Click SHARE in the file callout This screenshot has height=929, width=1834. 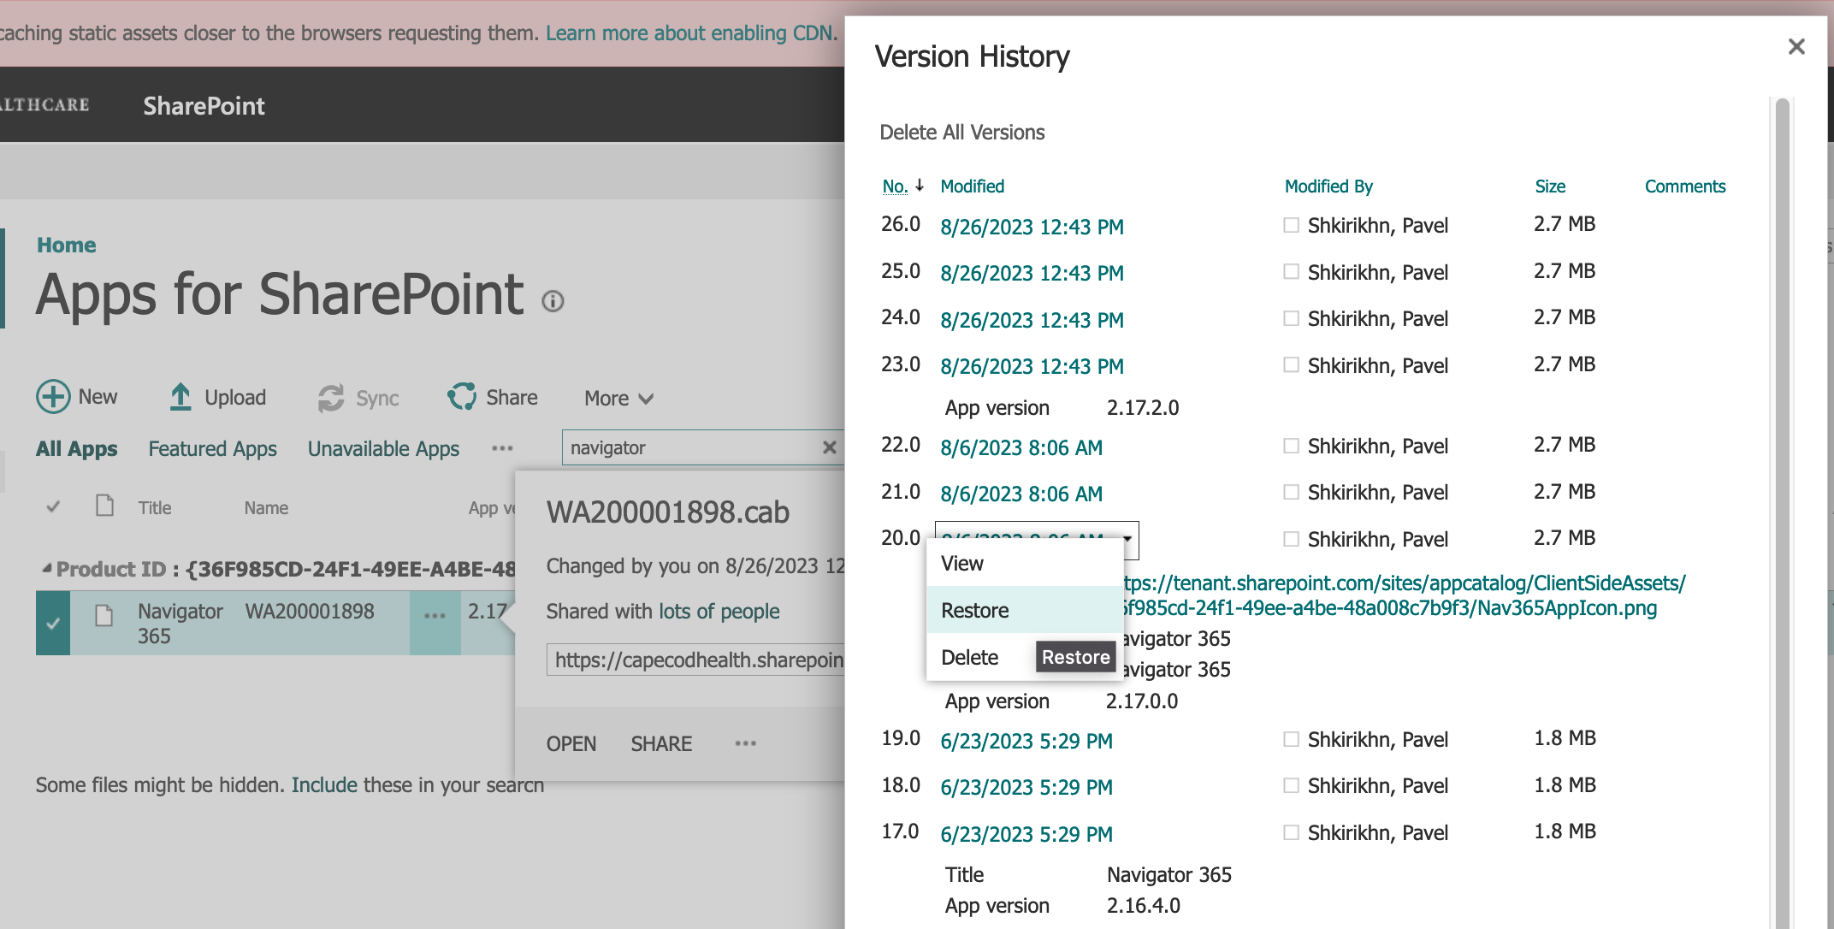661,743
